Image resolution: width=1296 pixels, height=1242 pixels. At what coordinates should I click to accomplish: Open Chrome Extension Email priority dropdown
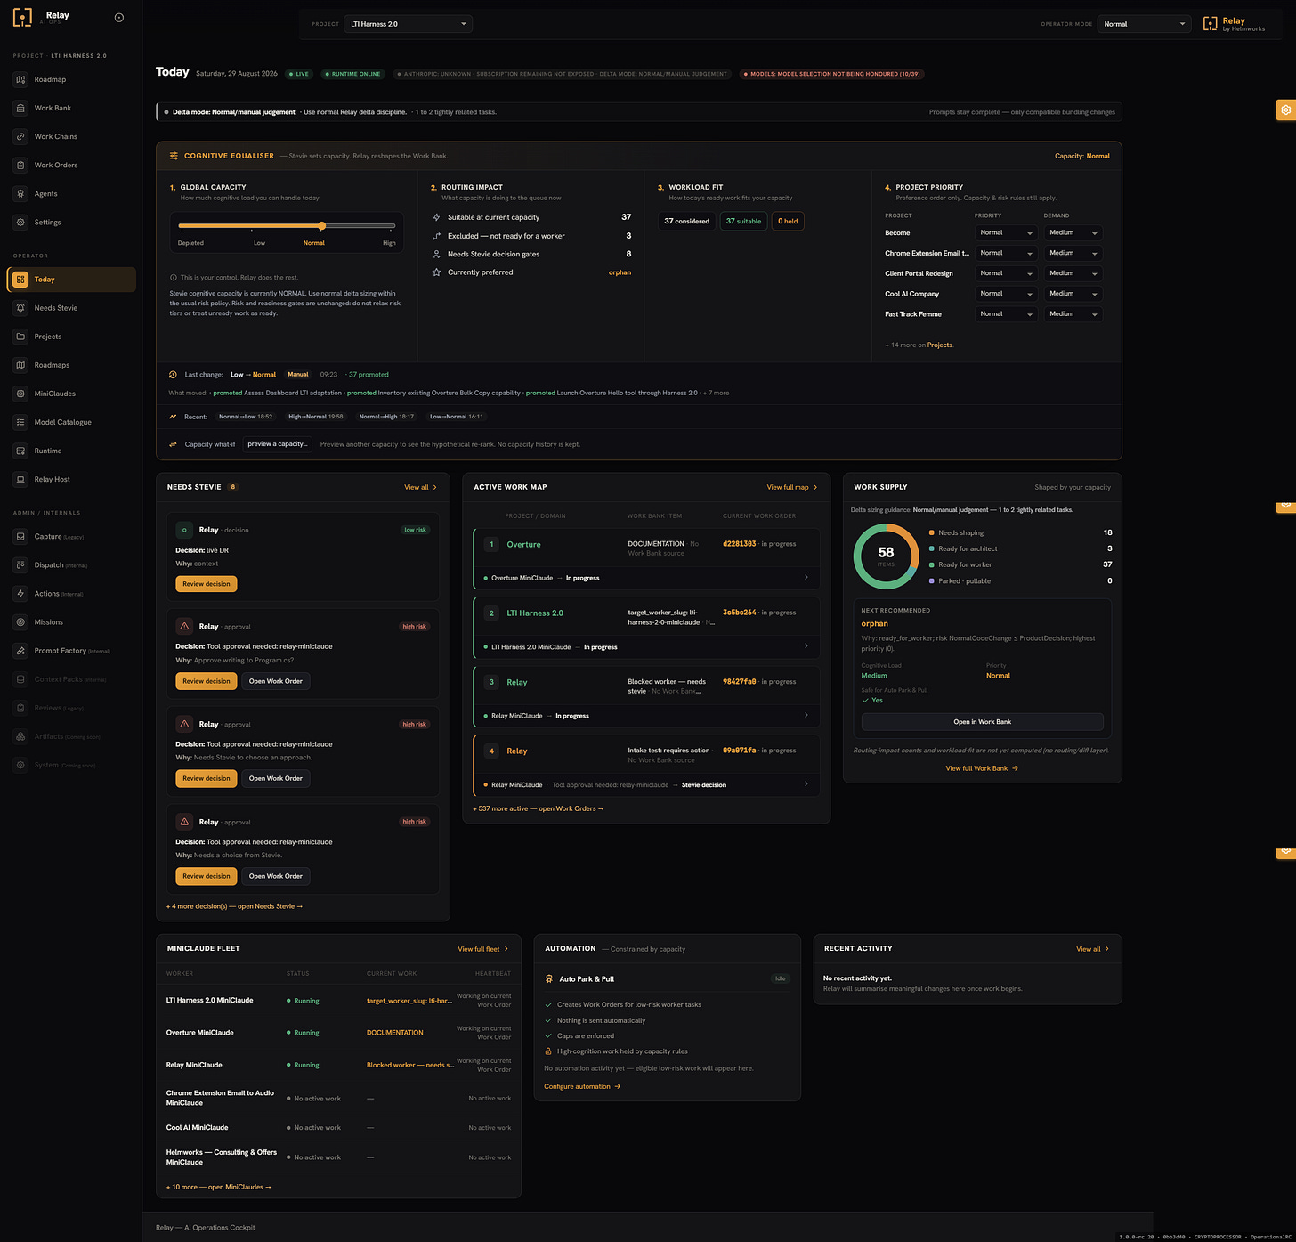(x=1006, y=253)
